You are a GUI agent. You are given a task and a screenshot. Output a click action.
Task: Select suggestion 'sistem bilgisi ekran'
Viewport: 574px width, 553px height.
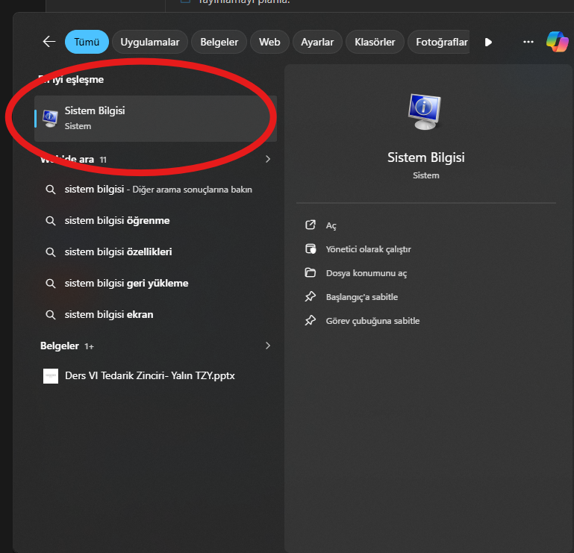pyautogui.click(x=155, y=315)
